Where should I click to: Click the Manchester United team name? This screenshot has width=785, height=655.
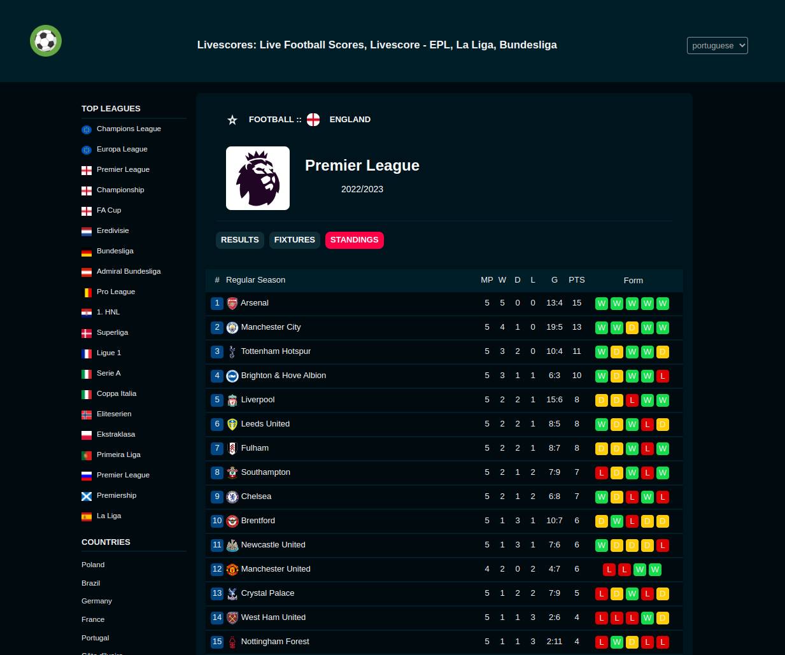click(x=276, y=569)
